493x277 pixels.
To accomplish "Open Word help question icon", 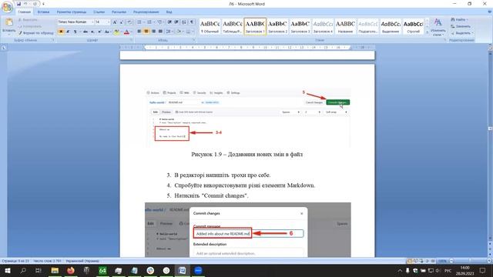I will pos(489,12).
